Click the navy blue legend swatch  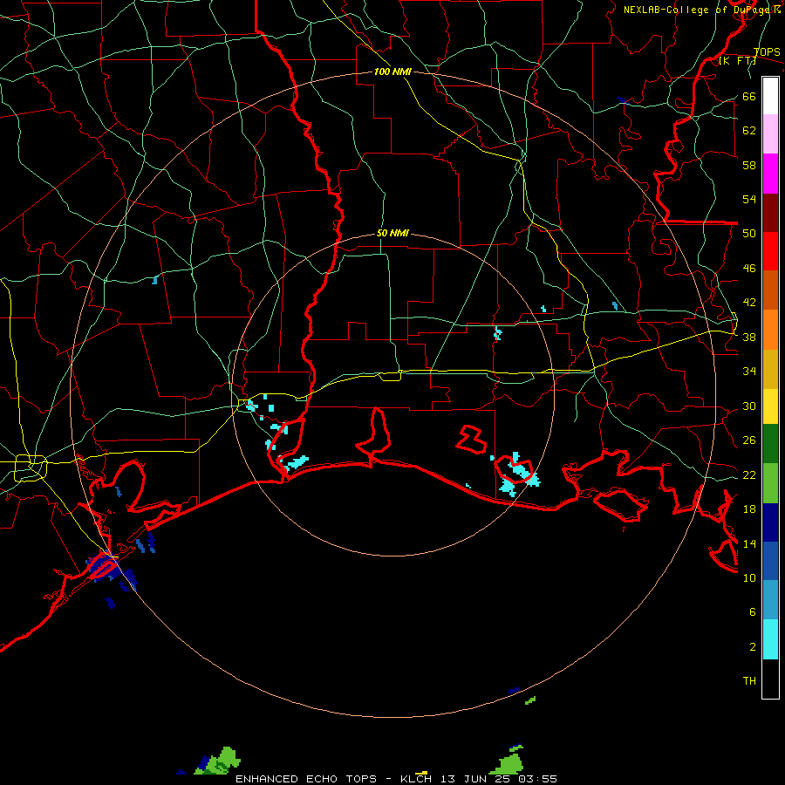(770, 522)
